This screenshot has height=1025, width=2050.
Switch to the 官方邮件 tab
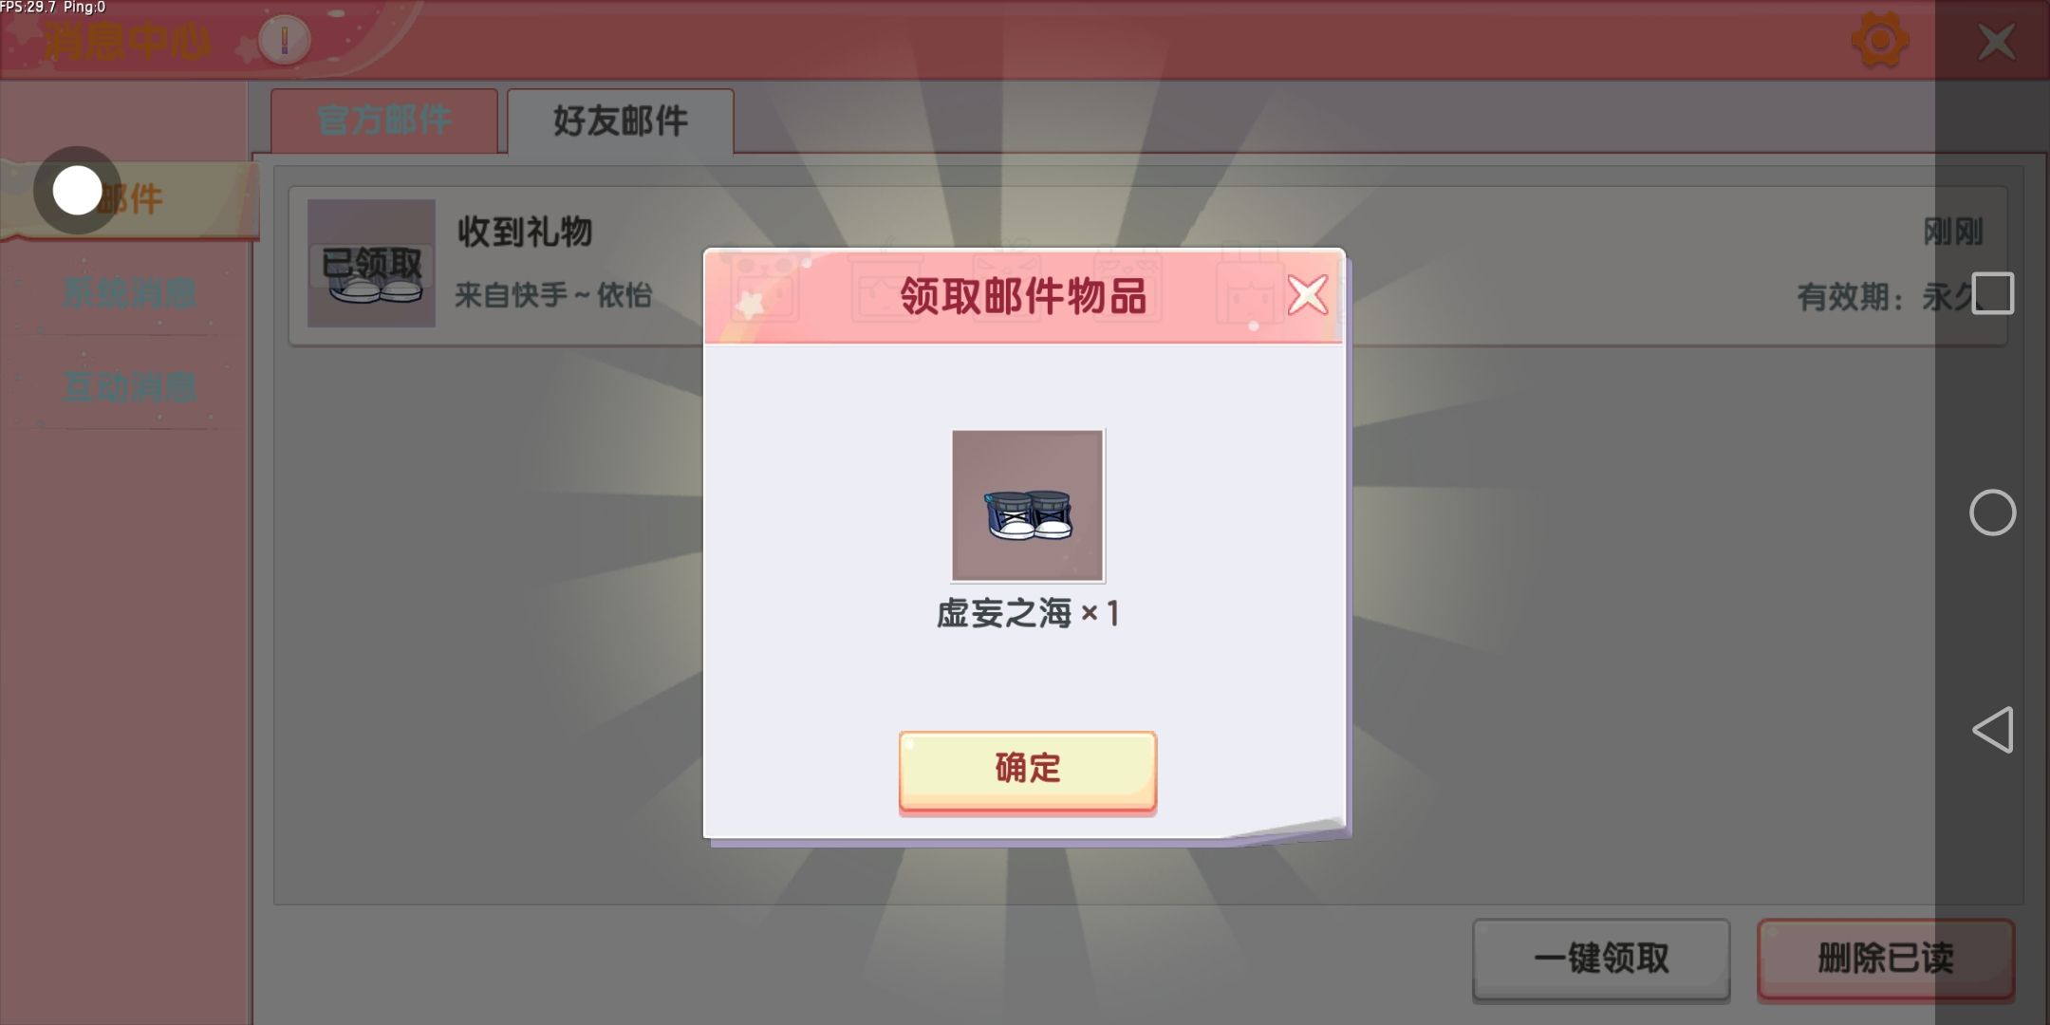384,121
